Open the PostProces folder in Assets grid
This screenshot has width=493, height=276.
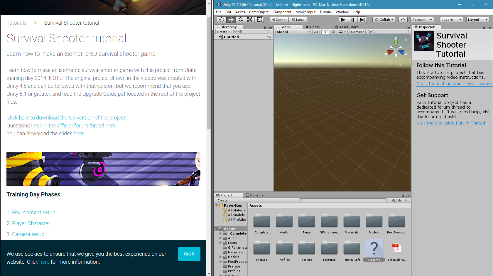point(396,224)
